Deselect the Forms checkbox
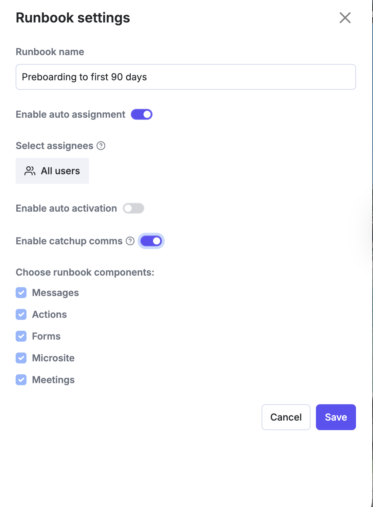Viewport: 373px width, 507px height. 21,336
